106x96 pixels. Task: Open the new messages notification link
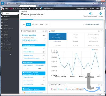click(x=28, y=65)
